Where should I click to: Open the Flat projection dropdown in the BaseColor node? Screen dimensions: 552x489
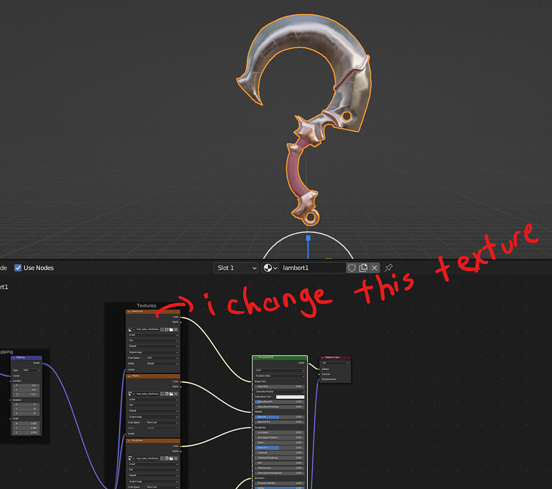(x=153, y=341)
